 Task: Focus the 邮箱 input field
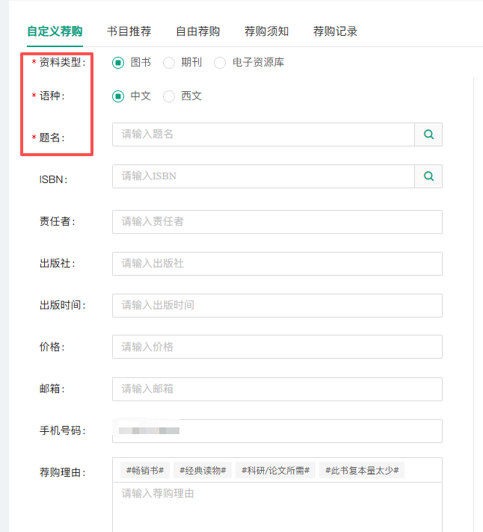tap(277, 389)
